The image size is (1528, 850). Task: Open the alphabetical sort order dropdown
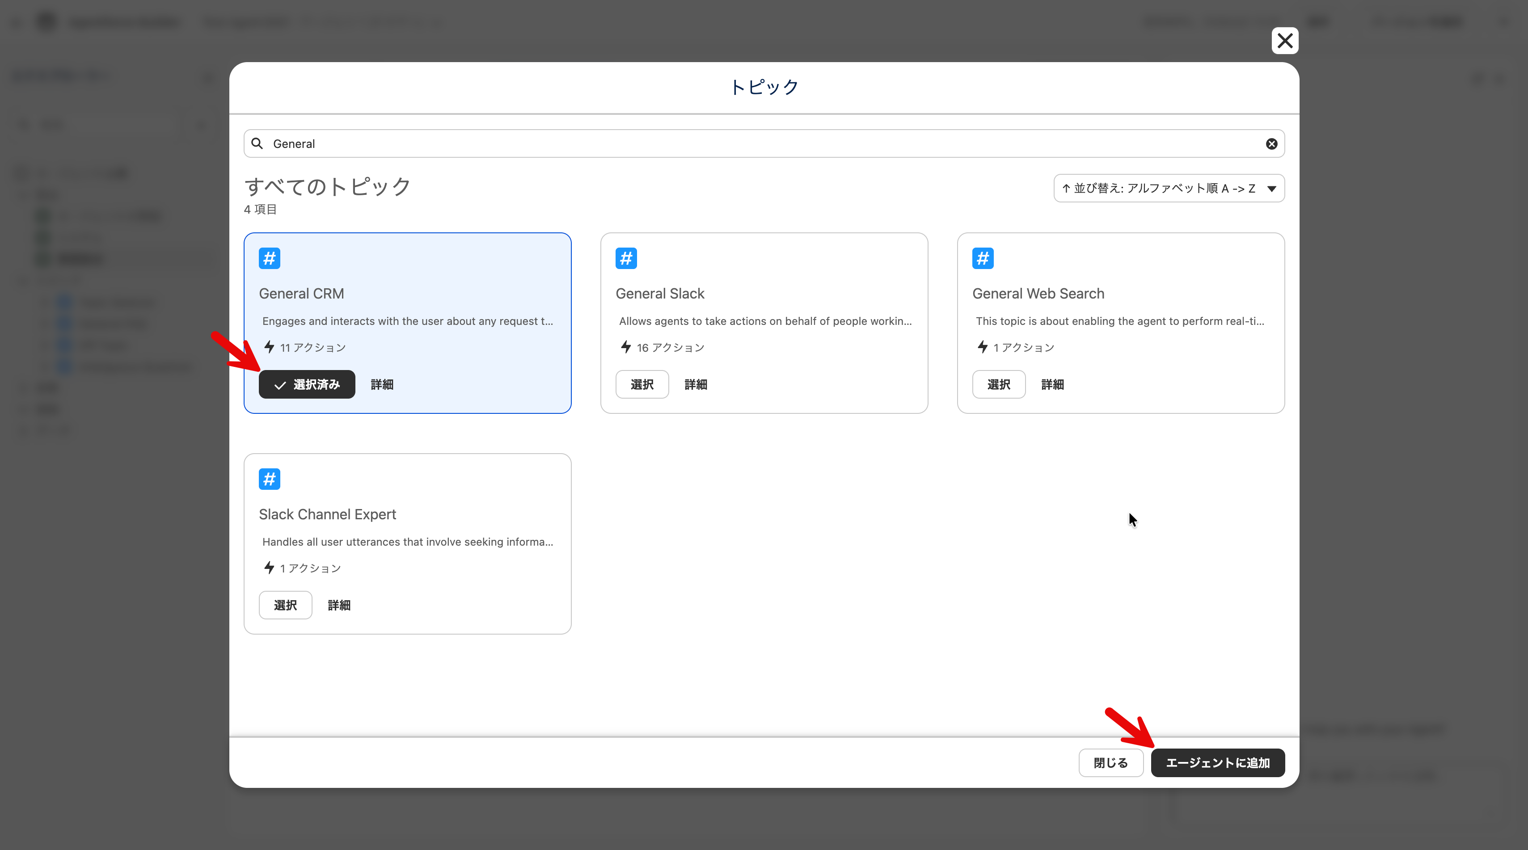1169,189
